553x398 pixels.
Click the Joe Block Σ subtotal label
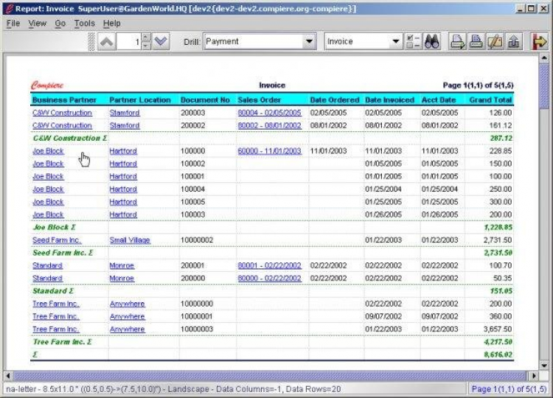(x=55, y=228)
